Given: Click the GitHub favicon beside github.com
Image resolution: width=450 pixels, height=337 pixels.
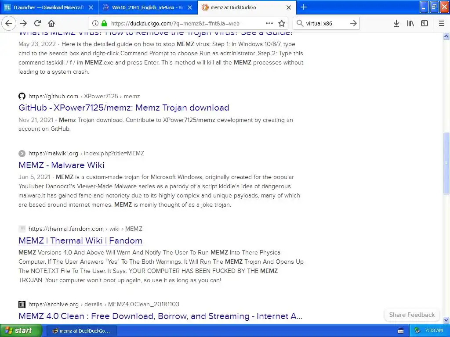Looking at the screenshot, I should [x=22, y=96].
